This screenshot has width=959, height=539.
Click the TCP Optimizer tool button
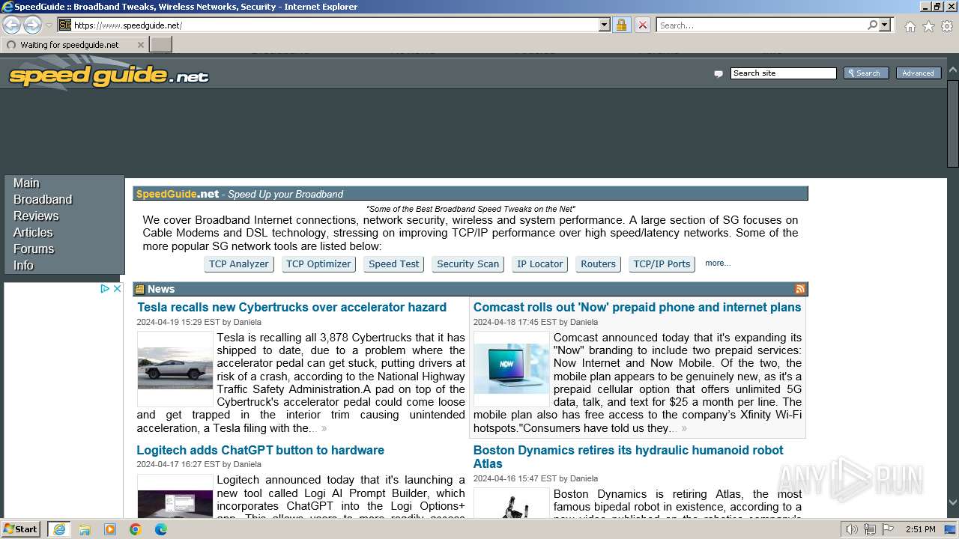[318, 264]
